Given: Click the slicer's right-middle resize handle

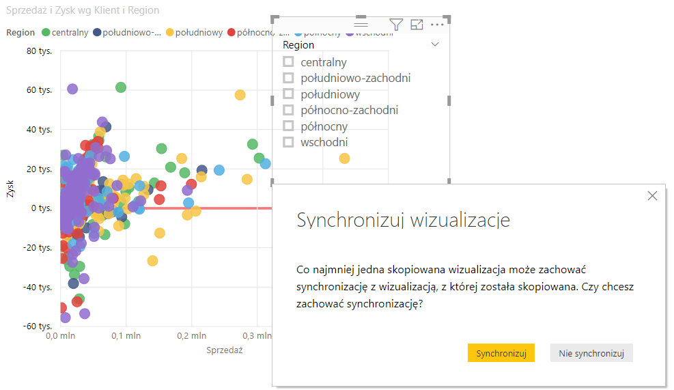Looking at the screenshot, I should point(449,100).
